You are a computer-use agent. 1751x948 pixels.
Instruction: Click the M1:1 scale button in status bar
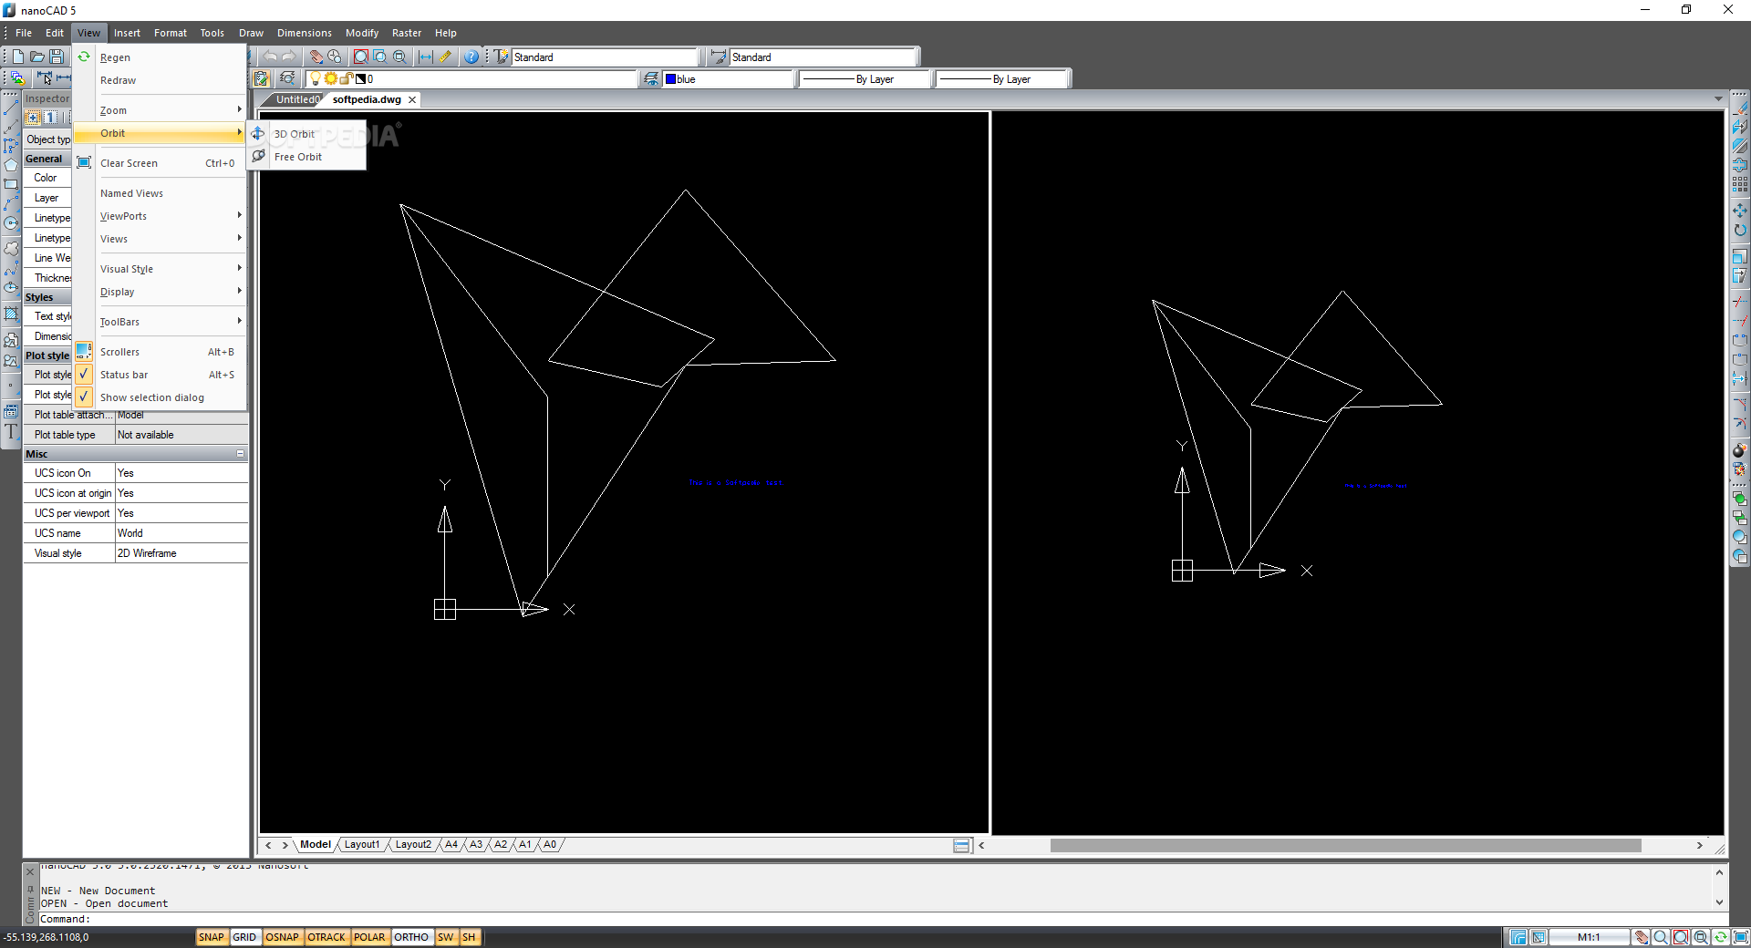[1589, 937]
